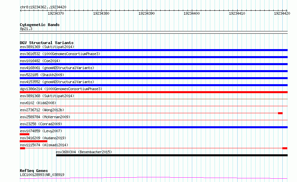Click the 19234400 ruler position label
Screen dimensions: 297x182
click(x=192, y=13)
